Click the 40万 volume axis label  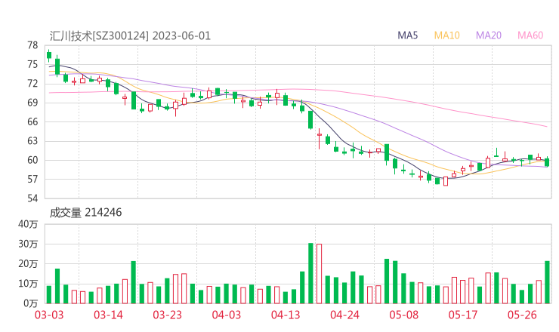point(28,224)
